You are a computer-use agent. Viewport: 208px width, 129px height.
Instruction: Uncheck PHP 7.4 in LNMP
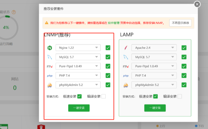click(108, 75)
